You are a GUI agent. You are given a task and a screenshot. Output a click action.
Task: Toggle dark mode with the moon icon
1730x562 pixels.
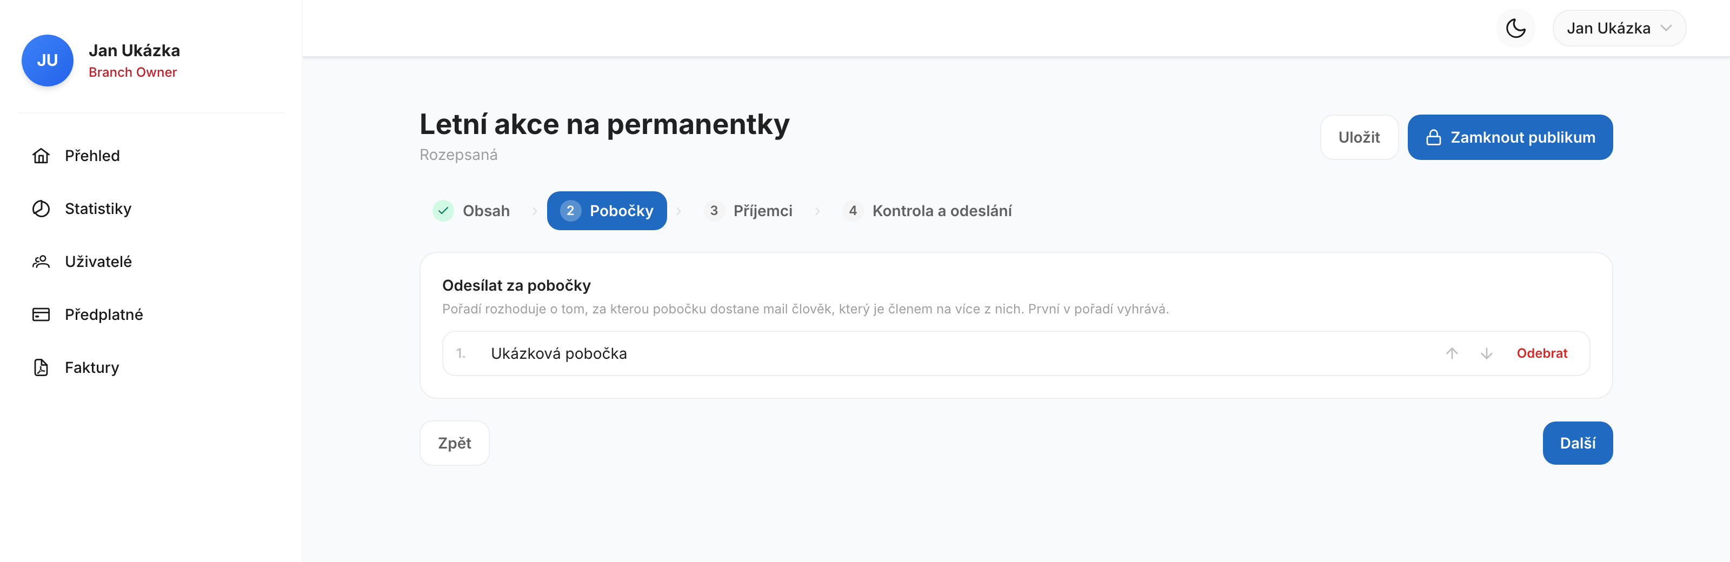1515,28
